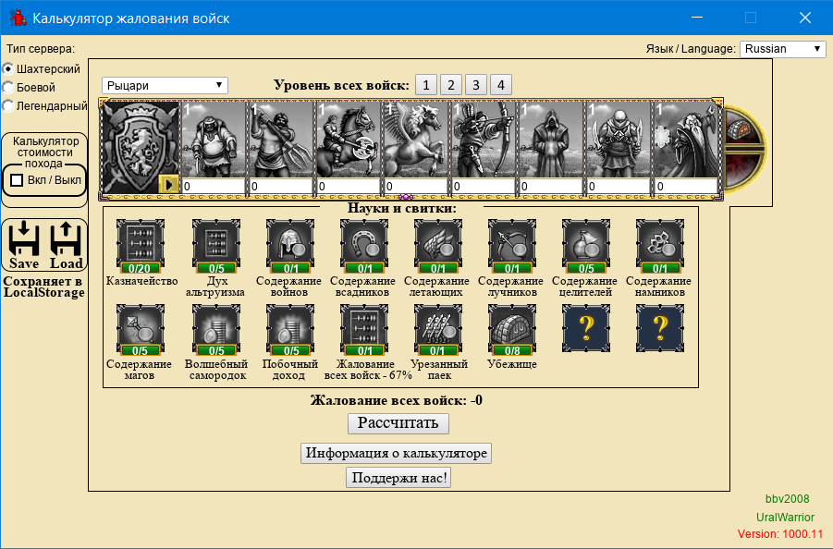Enable the campaign cost calculator checkbox
Viewport: 833px width, 549px height.
click(17, 180)
